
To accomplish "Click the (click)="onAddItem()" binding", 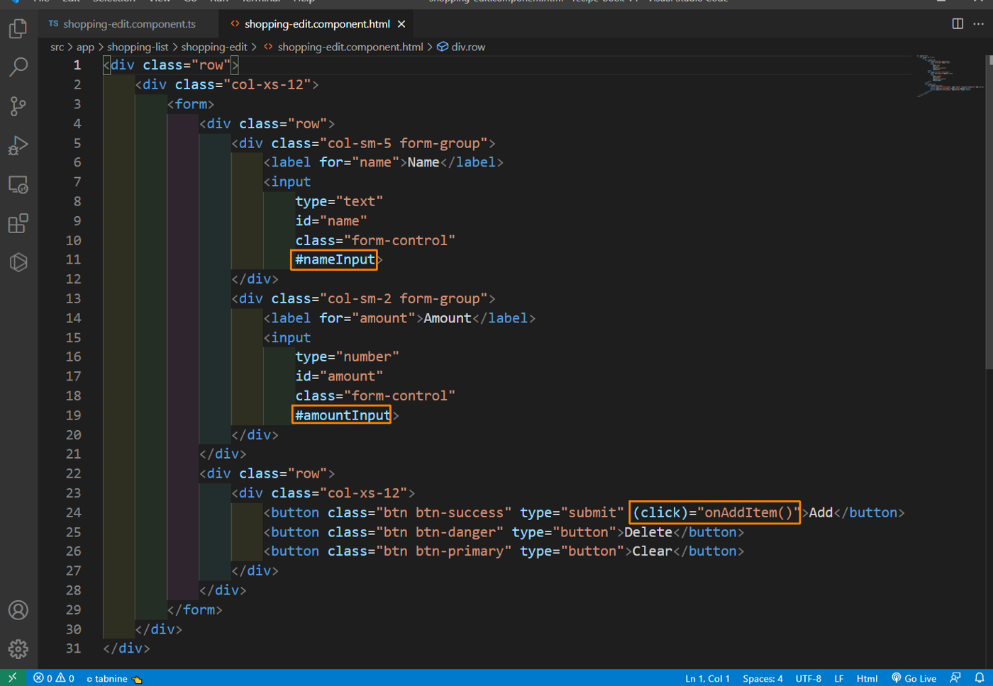I will pyautogui.click(x=716, y=512).
